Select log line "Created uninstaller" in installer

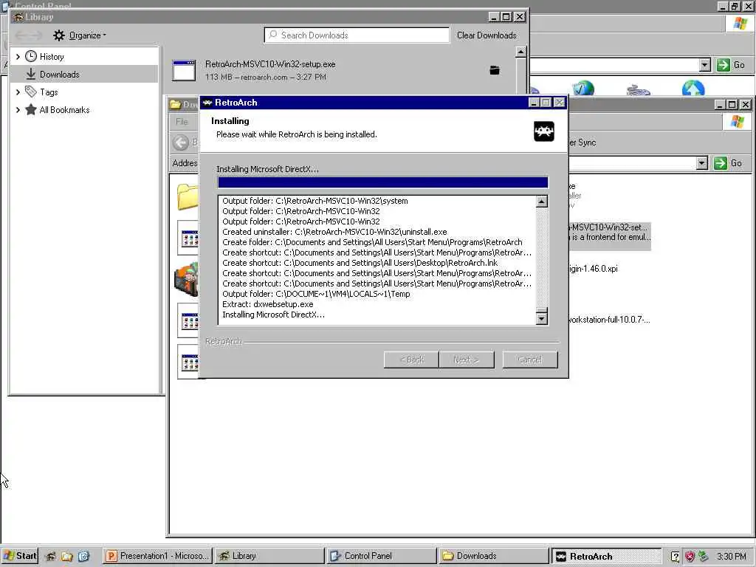click(x=334, y=232)
